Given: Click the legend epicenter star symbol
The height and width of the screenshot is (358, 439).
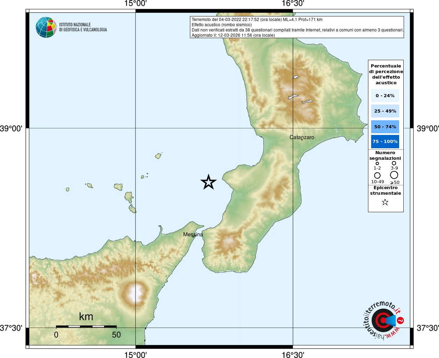Looking at the screenshot, I should [x=385, y=202].
